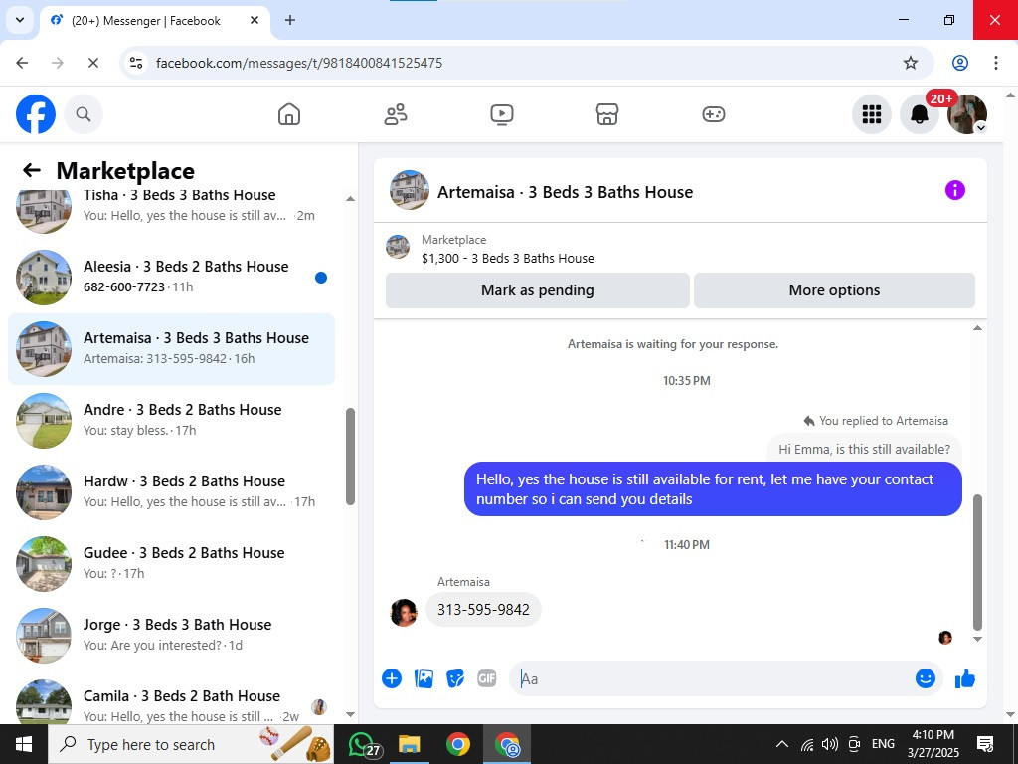Click the browser Back arrow
This screenshot has height=764, width=1018.
pos(22,63)
